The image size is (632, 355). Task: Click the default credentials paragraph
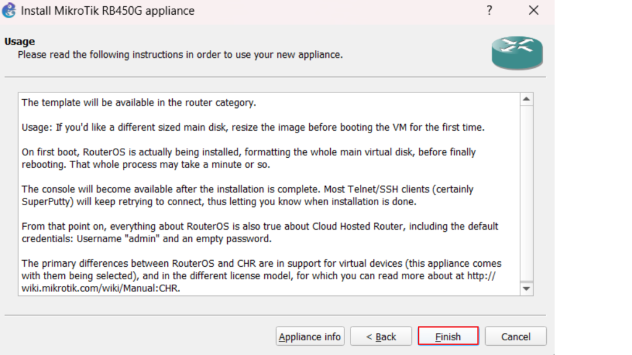[259, 232]
